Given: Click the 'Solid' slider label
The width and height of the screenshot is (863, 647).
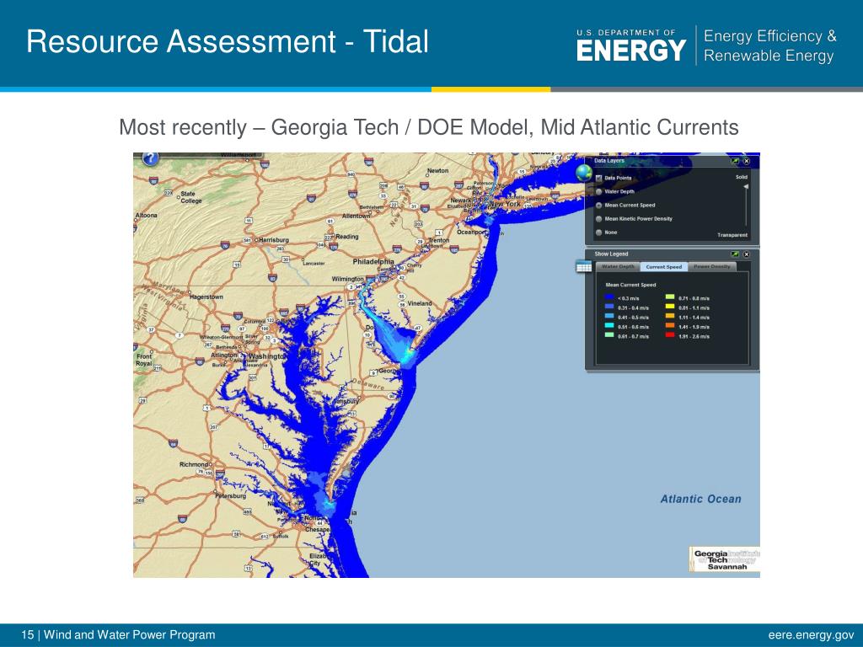Looking at the screenshot, I should pos(742,177).
